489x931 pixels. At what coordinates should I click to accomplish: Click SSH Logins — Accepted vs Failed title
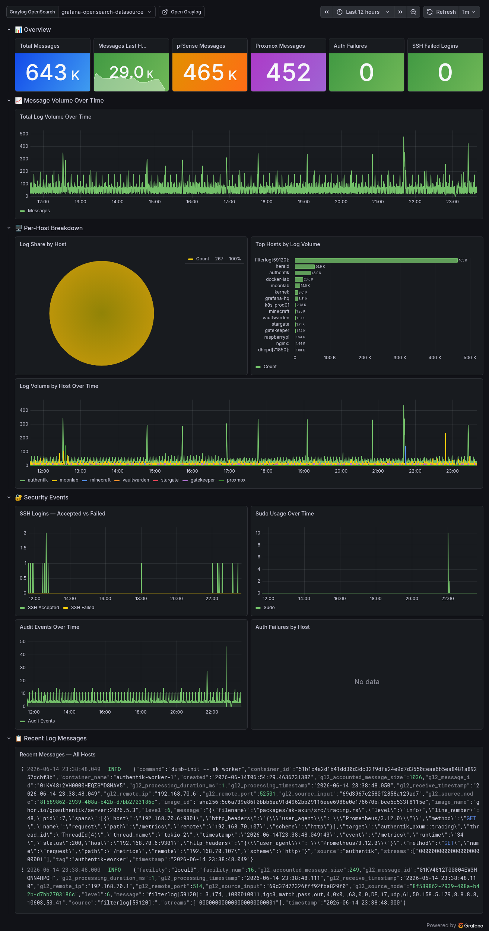click(63, 514)
